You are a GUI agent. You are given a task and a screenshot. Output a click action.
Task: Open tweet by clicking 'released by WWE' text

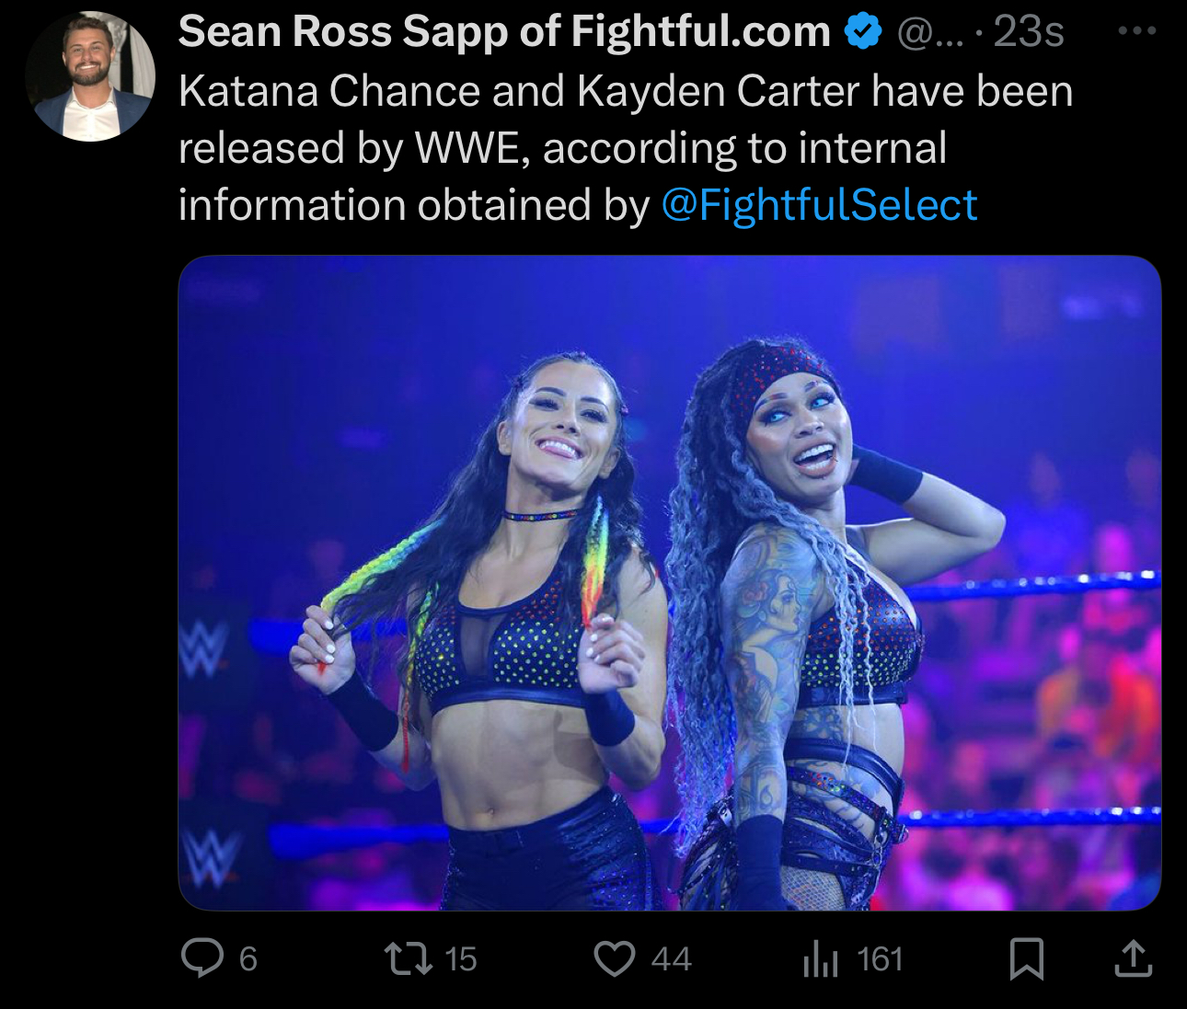pos(352,148)
